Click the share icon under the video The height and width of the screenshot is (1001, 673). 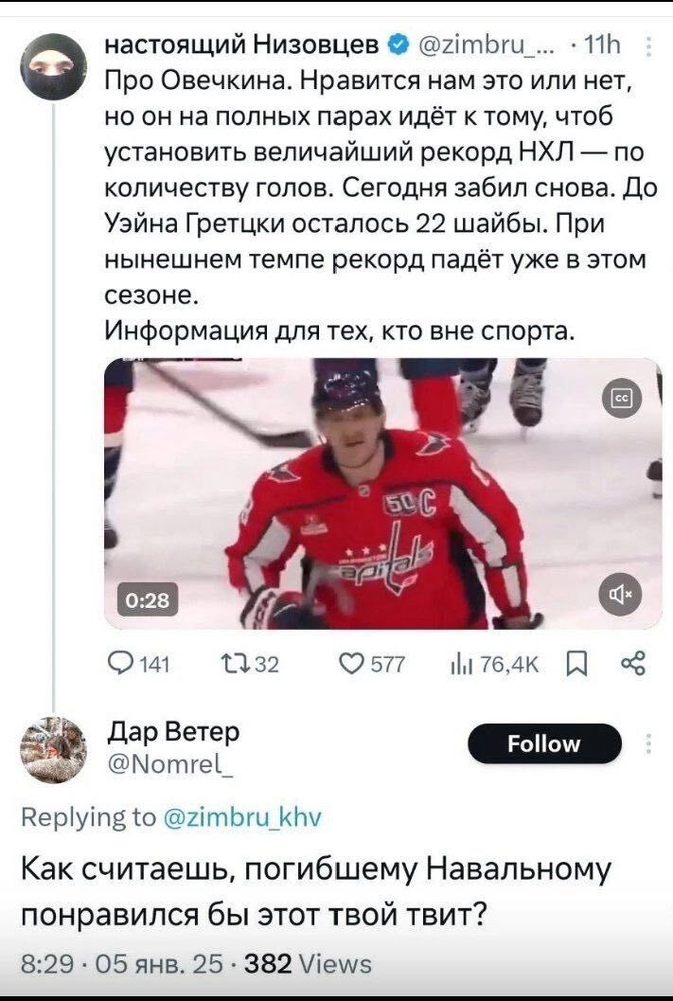pyautogui.click(x=632, y=665)
